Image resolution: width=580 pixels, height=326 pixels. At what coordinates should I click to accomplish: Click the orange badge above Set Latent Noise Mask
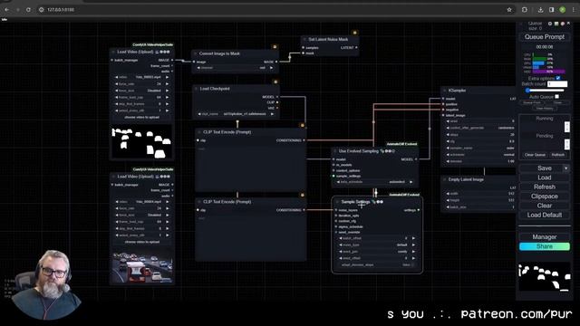tap(354, 33)
